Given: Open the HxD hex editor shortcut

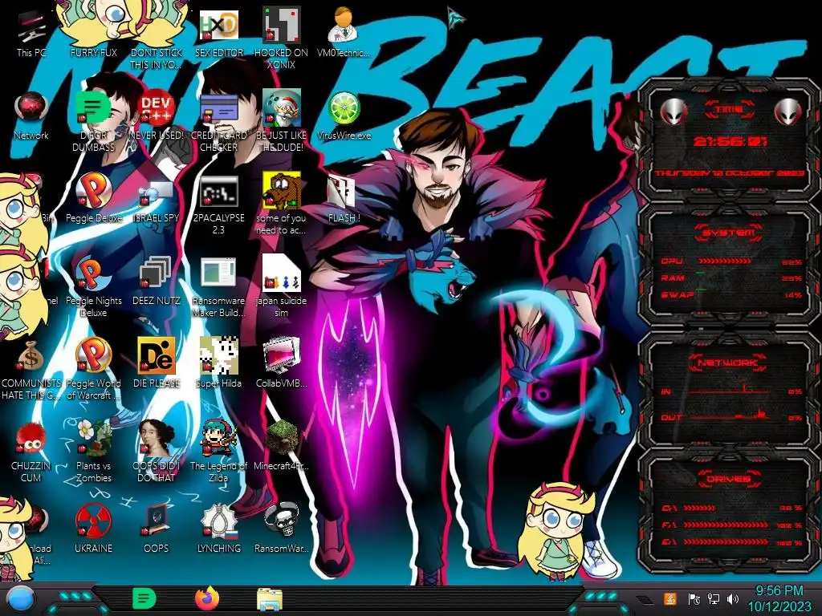Looking at the screenshot, I should [x=218, y=34].
